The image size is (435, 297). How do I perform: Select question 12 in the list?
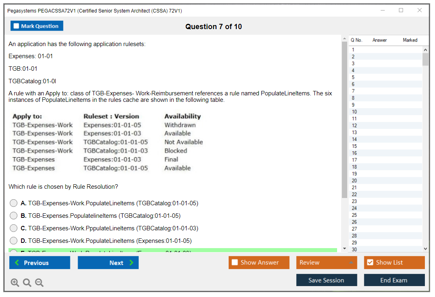pos(354,126)
